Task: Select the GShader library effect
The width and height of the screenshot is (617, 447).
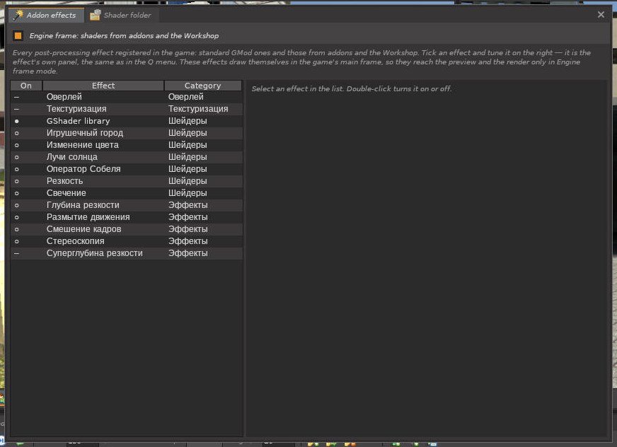Action: click(x=127, y=121)
